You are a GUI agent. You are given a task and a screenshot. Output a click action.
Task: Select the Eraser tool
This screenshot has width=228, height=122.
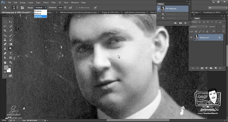(5, 44)
